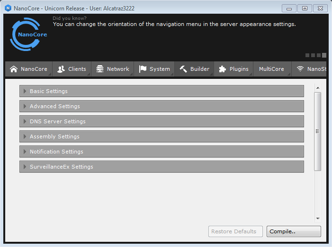Expand the Assembly Settings section

pyautogui.click(x=162, y=136)
